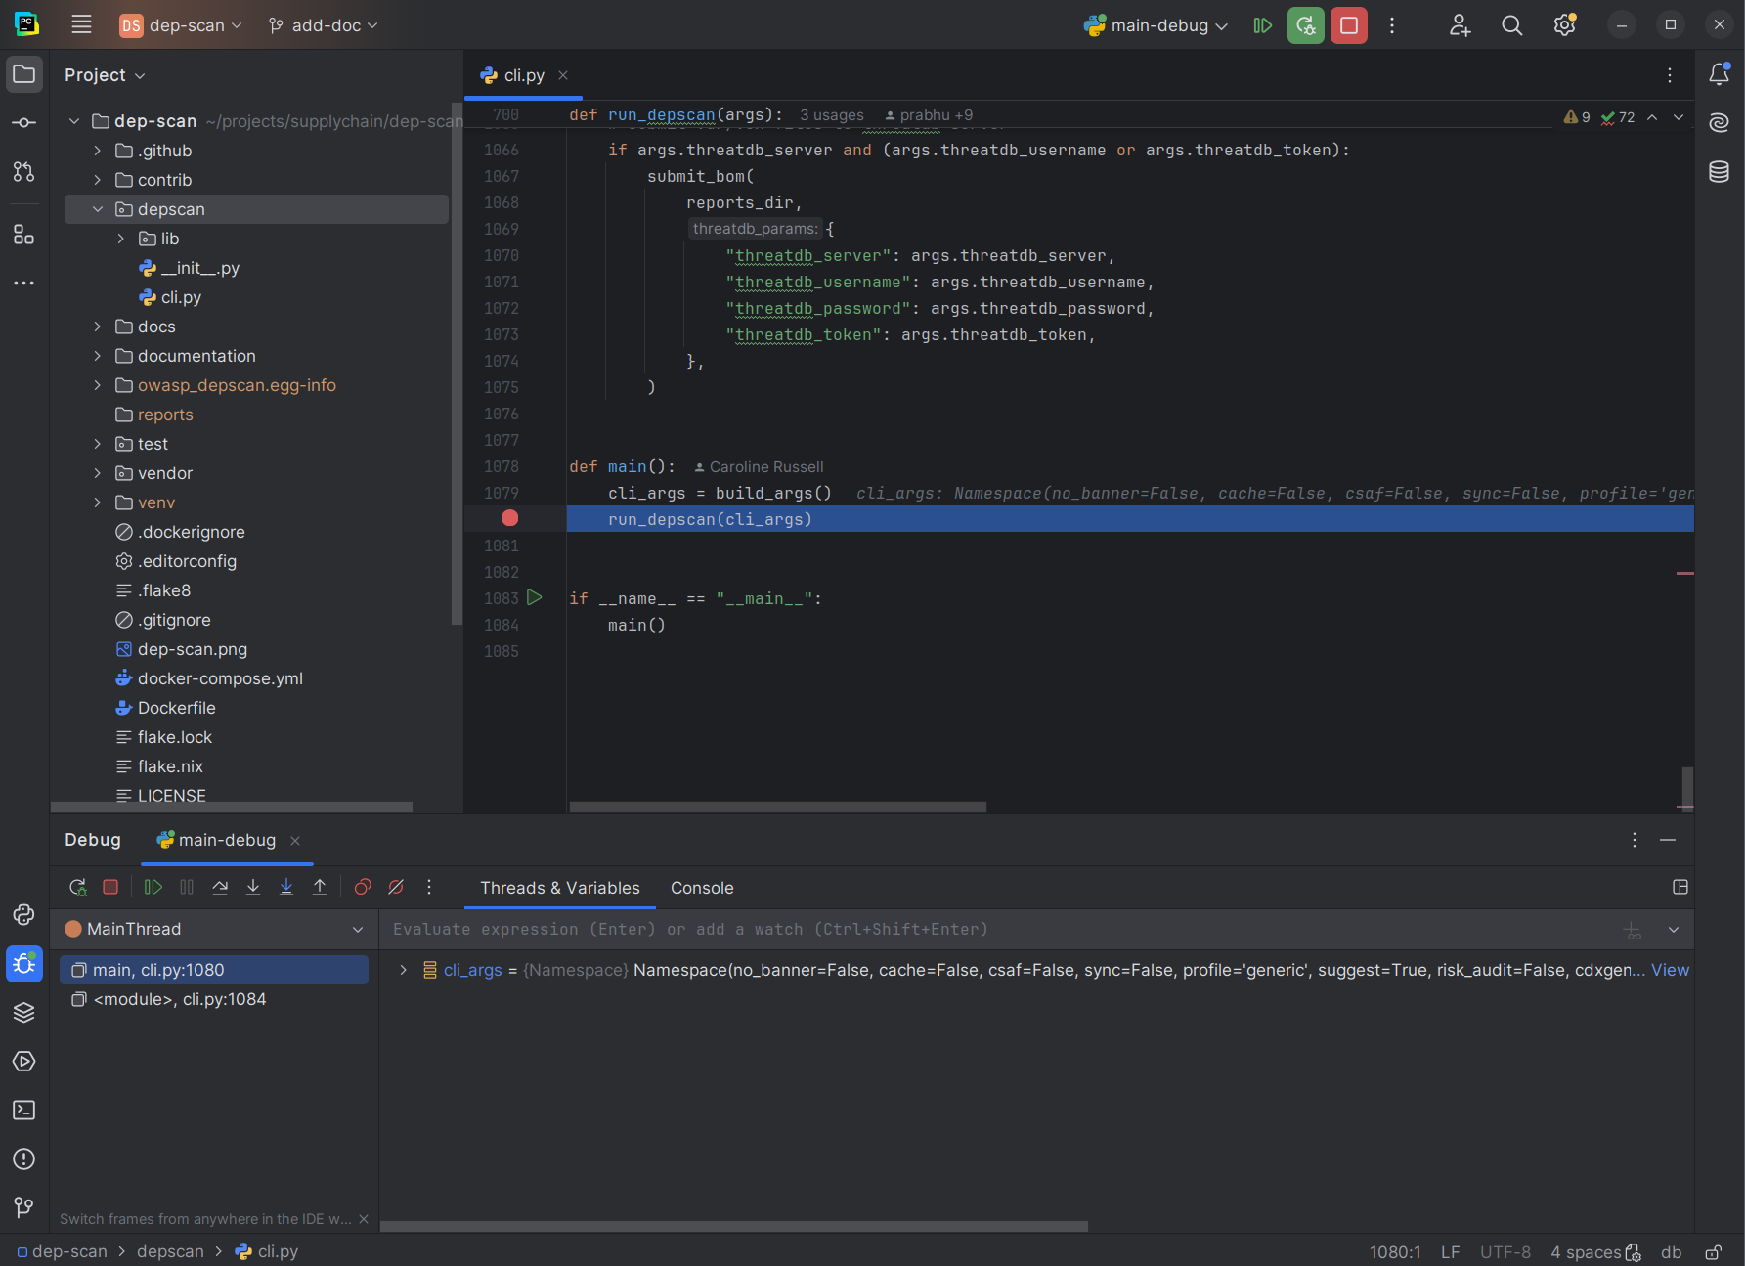Close the cli.py editor tab
1745x1266 pixels.
tap(563, 75)
